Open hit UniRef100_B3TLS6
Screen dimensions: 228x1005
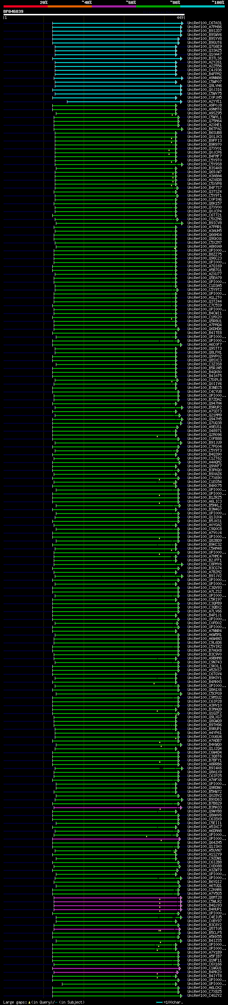point(204,58)
